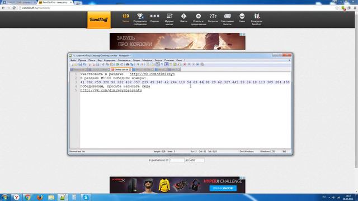Click Notepad++ Paste toolbar icon
Viewport: 358px width, 201px height.
[x=112, y=65]
